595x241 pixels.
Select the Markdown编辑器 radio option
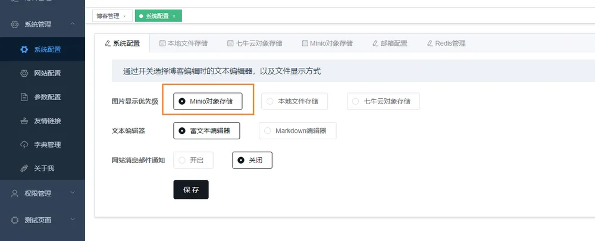tap(297, 130)
